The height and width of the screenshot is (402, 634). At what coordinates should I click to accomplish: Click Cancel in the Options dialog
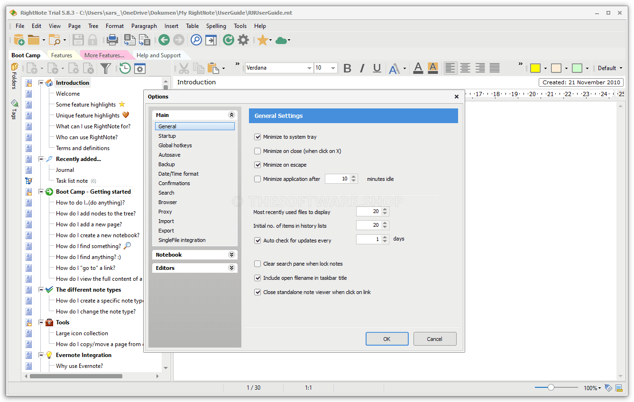(x=435, y=339)
